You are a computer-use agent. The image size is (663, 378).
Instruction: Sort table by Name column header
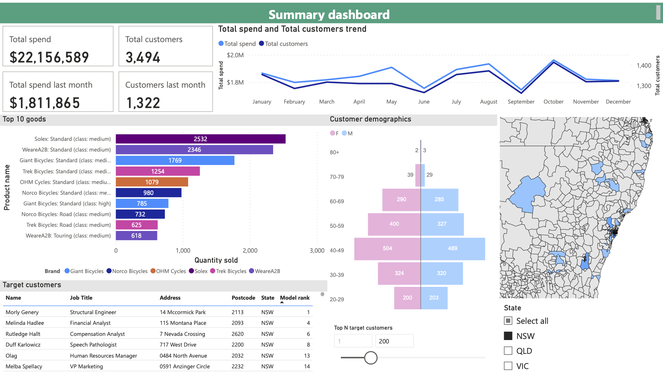click(x=13, y=298)
